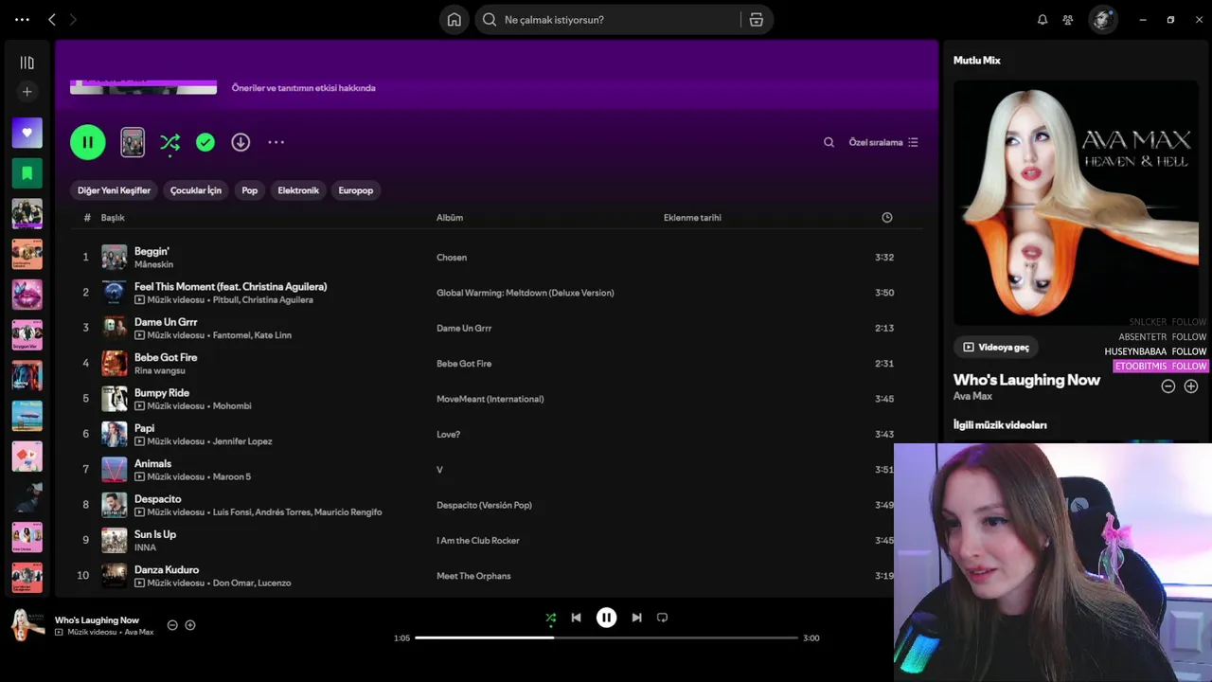1212x682 pixels.
Task: Open the Mutlu Mix panel title
Action: click(x=977, y=61)
